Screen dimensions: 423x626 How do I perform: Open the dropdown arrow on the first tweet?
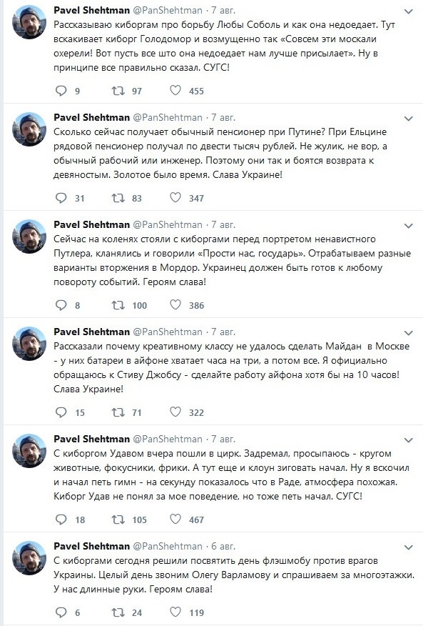click(409, 11)
